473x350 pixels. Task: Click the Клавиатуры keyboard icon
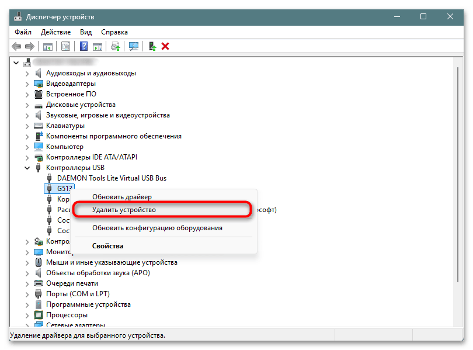39,126
